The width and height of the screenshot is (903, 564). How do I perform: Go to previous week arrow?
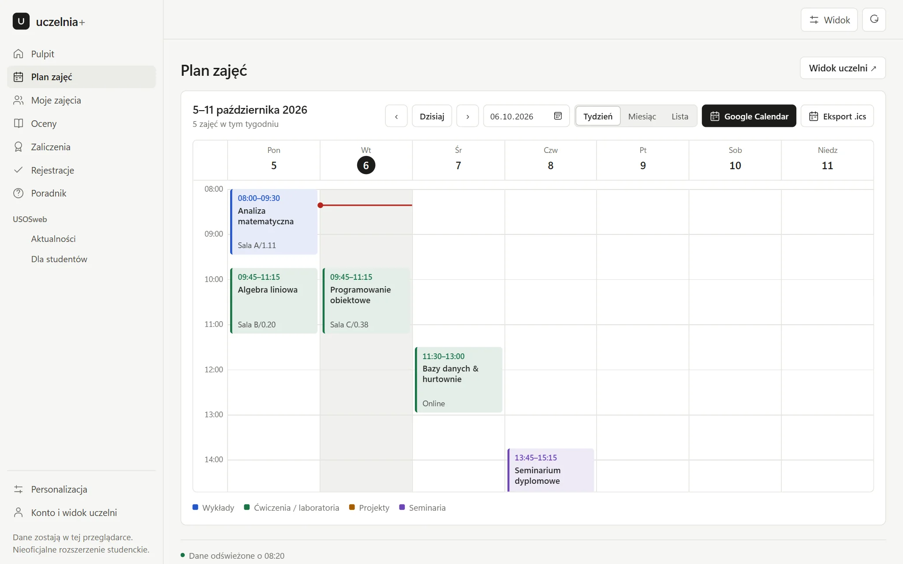396,116
